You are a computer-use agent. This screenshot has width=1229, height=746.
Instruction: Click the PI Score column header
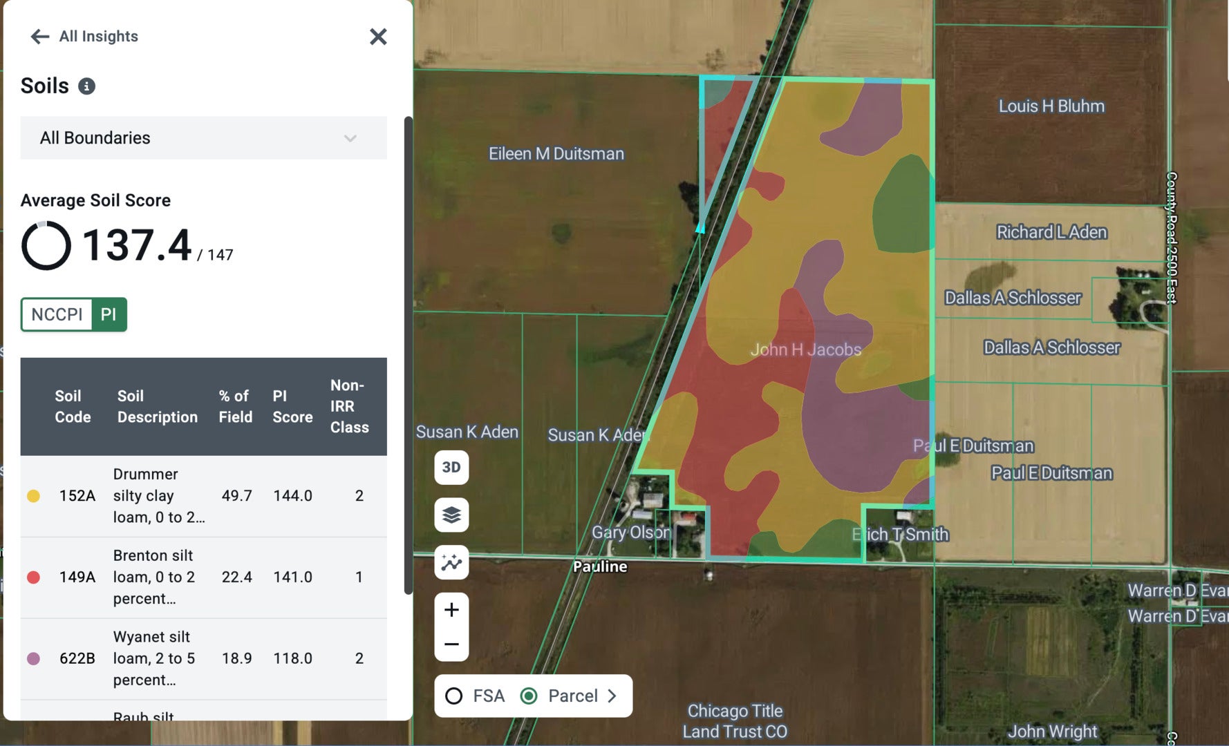tap(292, 407)
